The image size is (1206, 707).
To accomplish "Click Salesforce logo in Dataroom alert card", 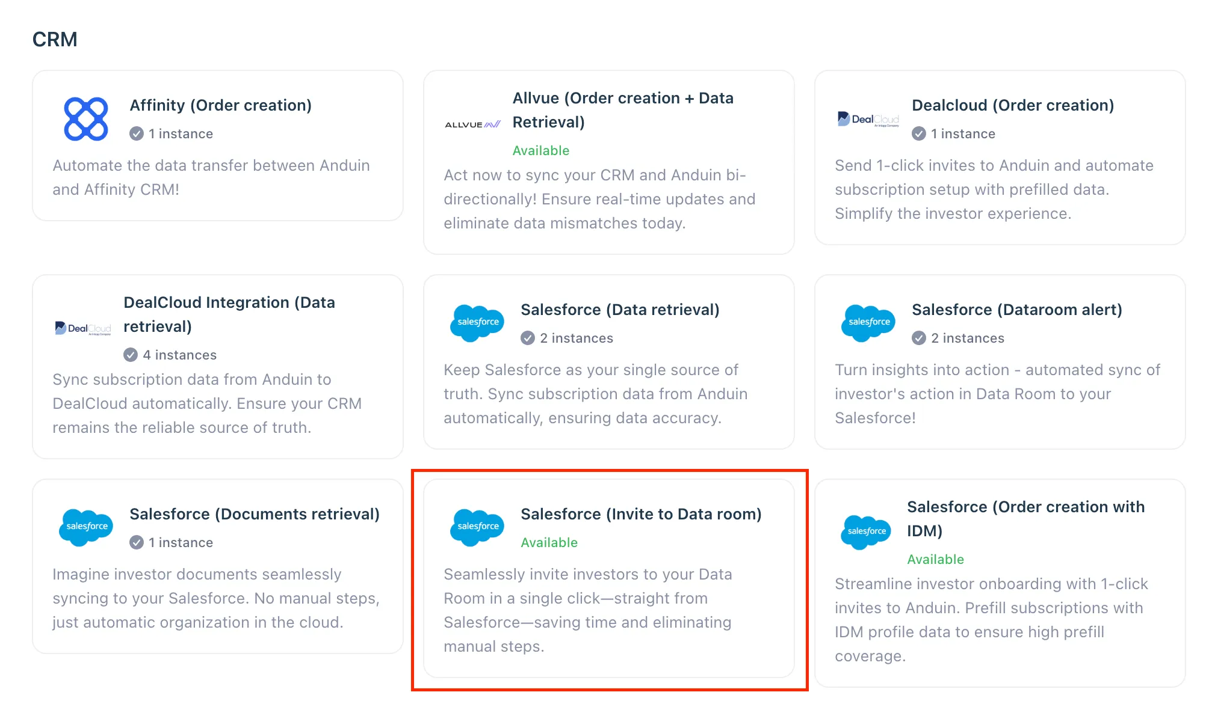I will point(868,323).
